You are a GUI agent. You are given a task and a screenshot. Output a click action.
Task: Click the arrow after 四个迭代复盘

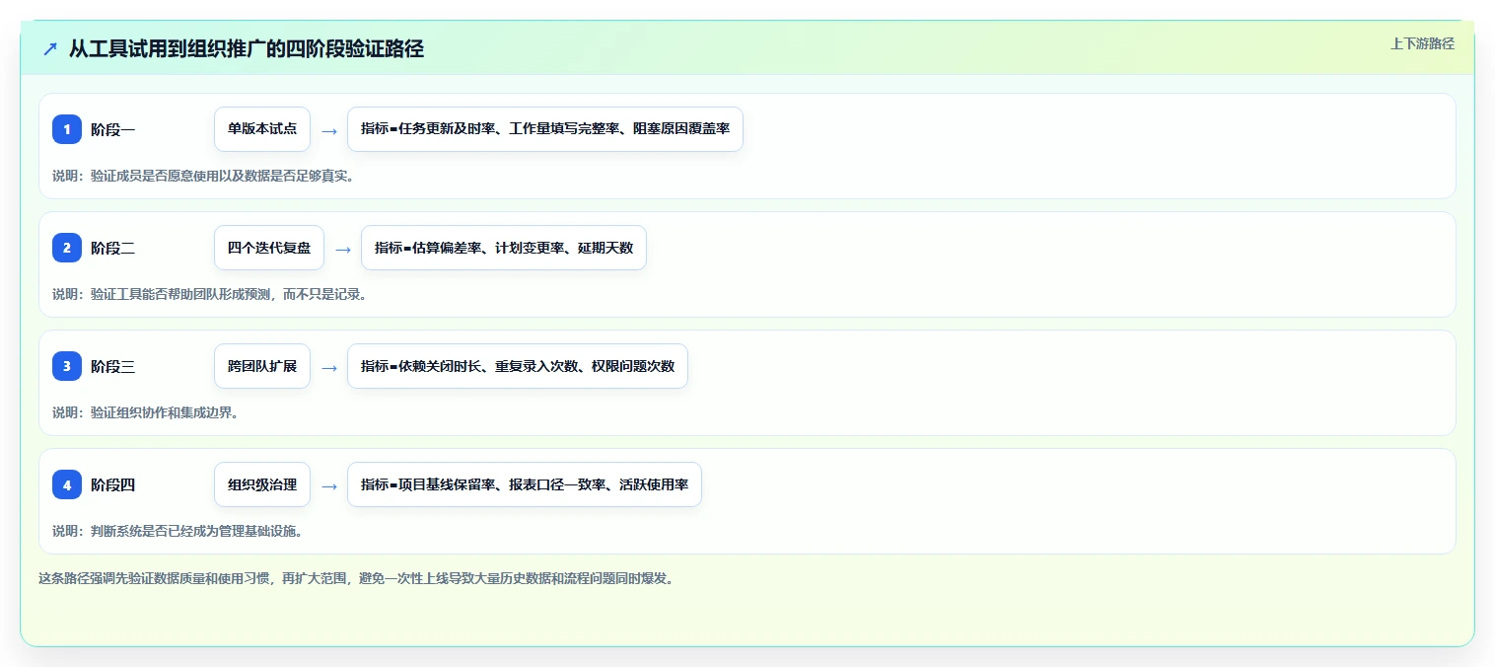click(x=343, y=249)
